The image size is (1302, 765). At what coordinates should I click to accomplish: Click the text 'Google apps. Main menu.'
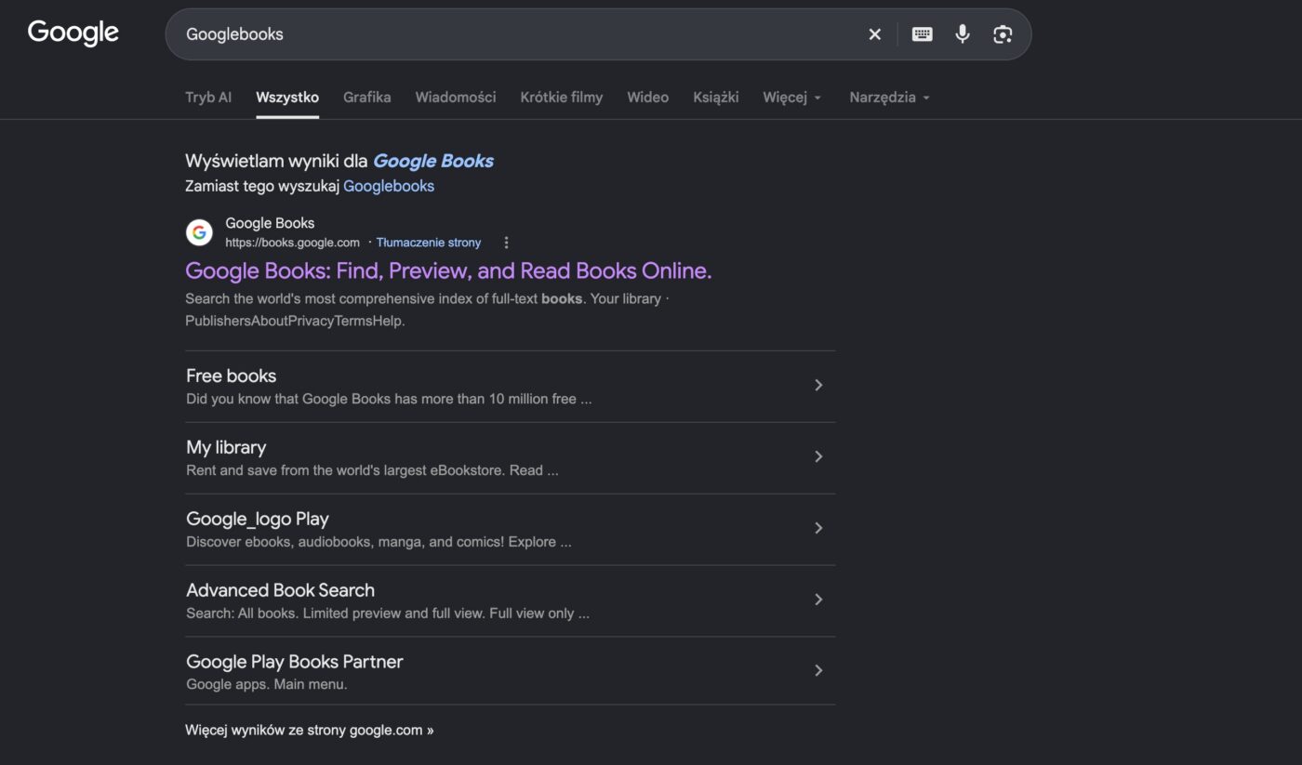coord(267,684)
